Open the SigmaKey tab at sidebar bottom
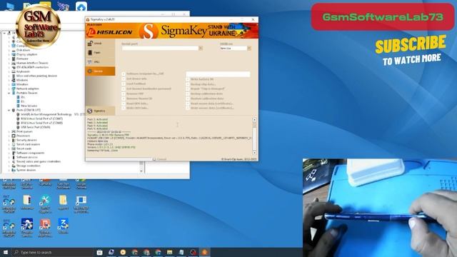Image resolution: width=457 pixels, height=257 pixels. click(x=100, y=111)
